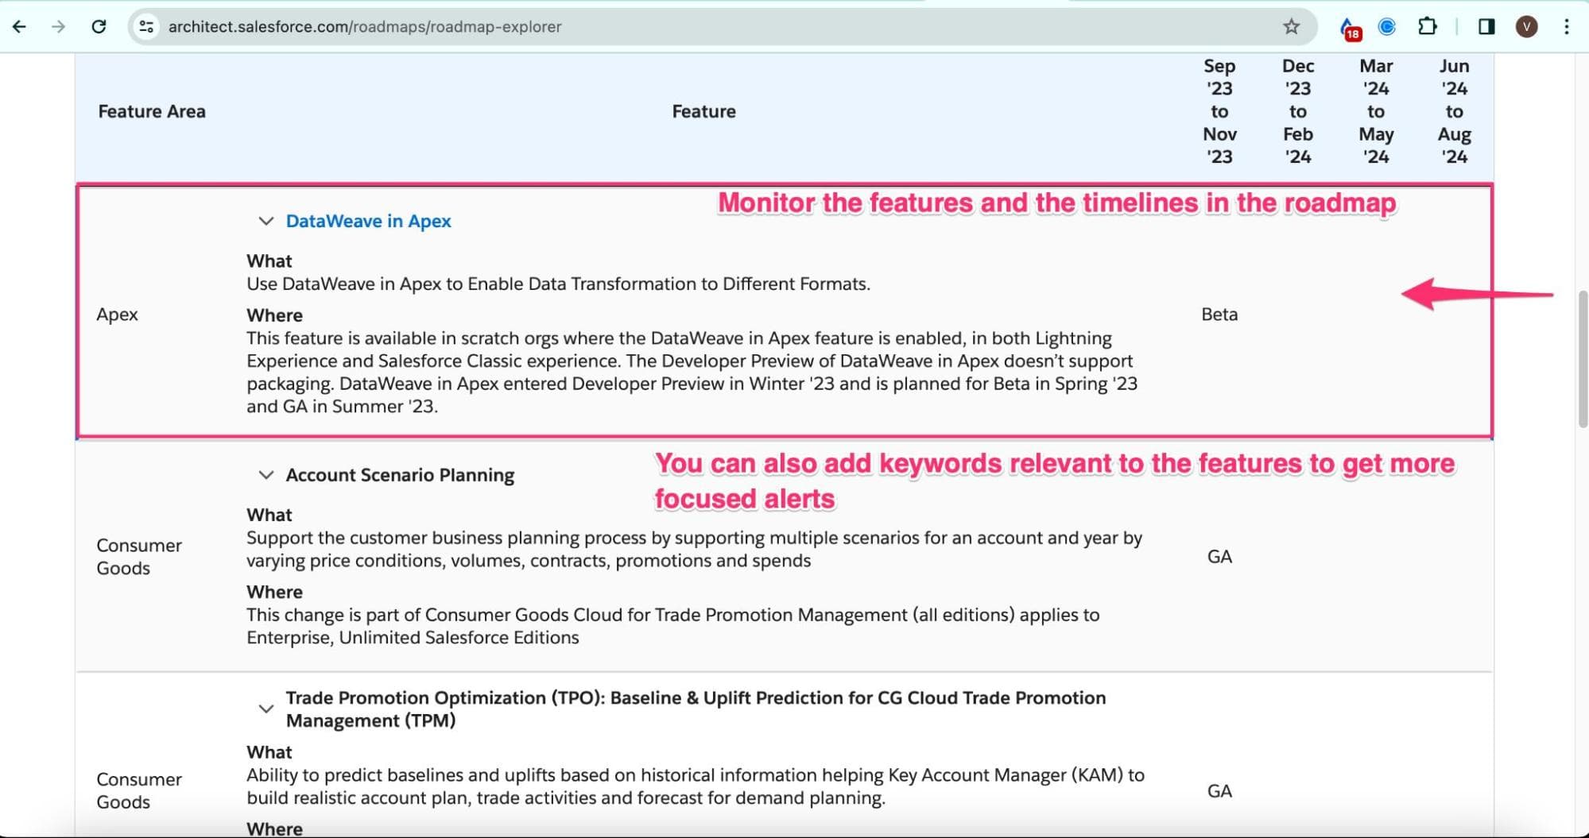Screen dimensions: 1589x838
Task: Click the Feature Area column header
Action: click(x=152, y=111)
